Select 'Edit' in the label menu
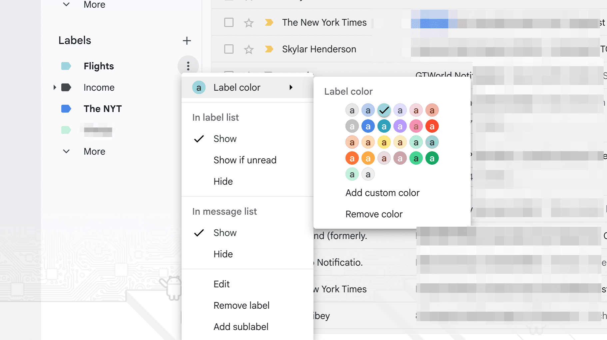This screenshot has height=340, width=607. coord(221,284)
